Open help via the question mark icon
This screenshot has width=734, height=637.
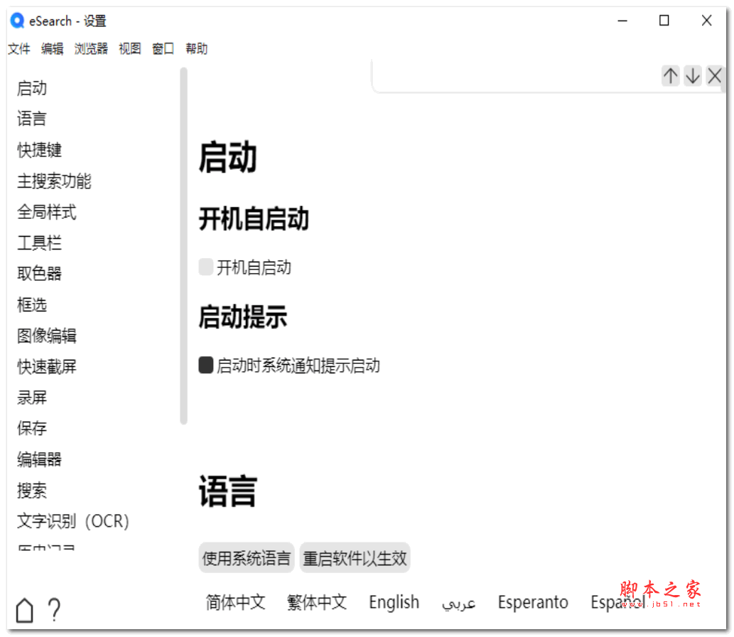54,609
